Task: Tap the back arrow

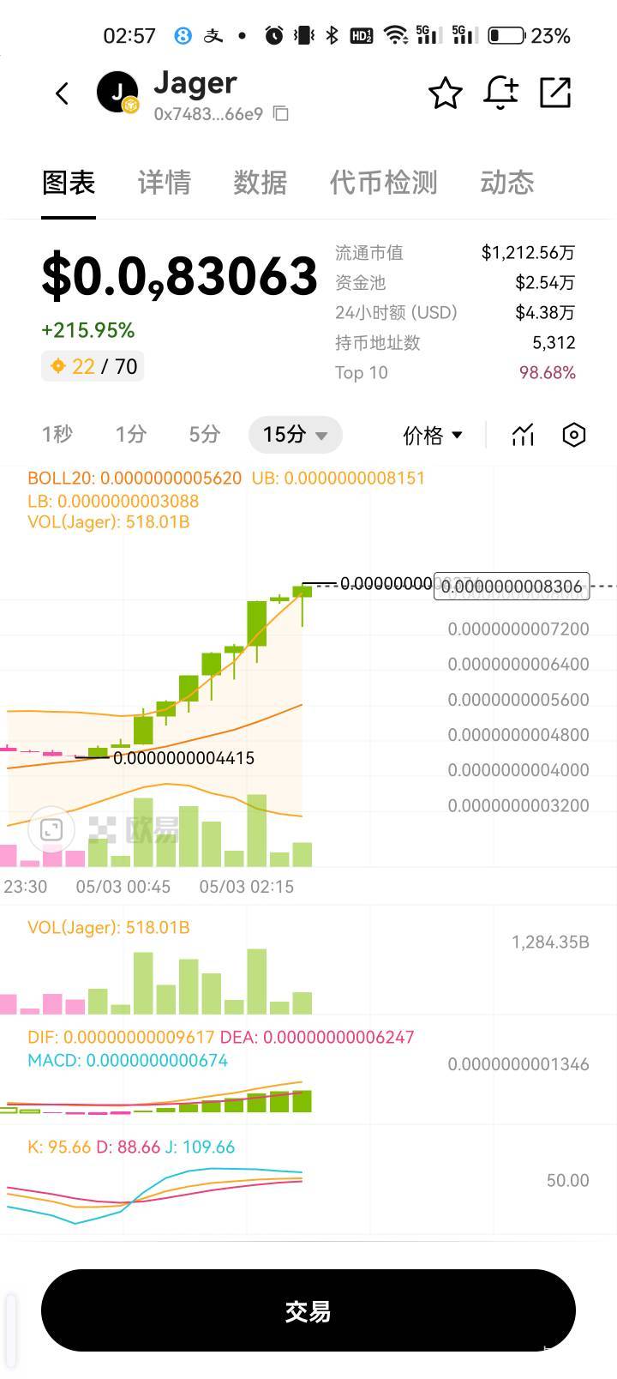Action: [62, 93]
